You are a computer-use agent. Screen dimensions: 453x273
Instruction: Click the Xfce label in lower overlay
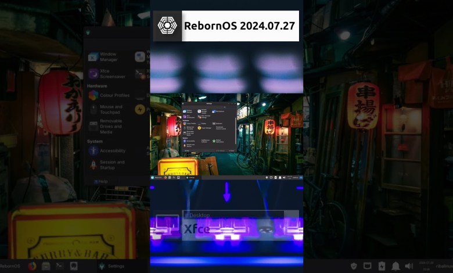click(x=197, y=229)
